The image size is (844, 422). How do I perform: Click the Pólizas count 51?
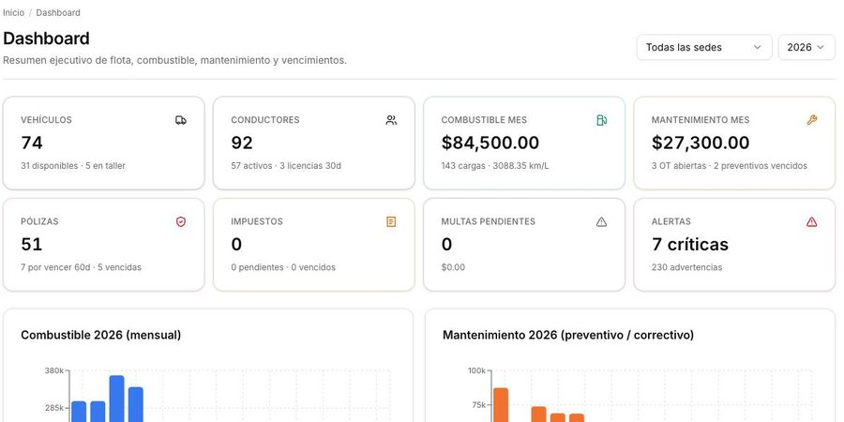click(x=31, y=245)
